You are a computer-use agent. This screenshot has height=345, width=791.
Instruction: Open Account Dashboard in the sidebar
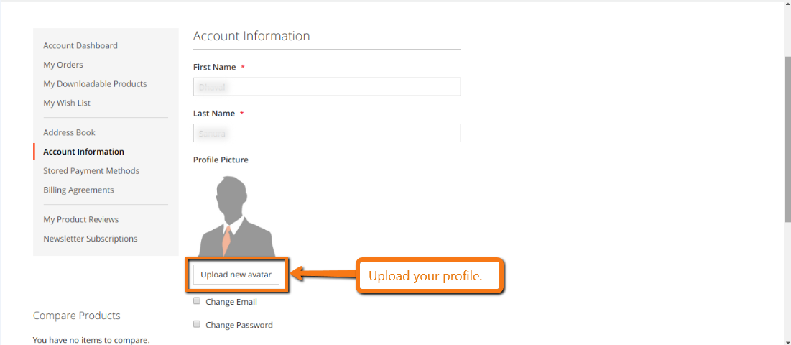coord(80,45)
